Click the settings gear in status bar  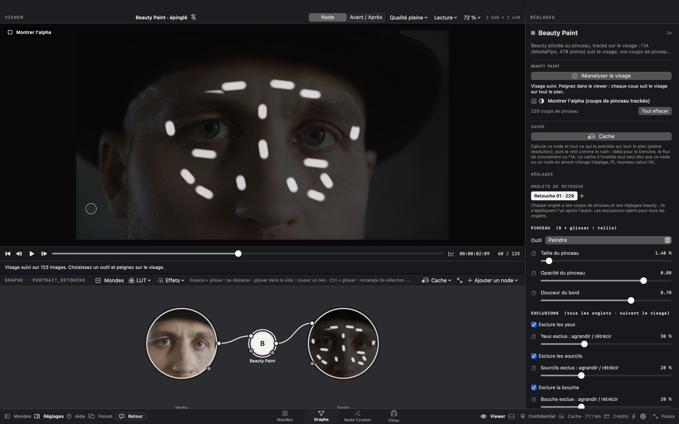643,416
